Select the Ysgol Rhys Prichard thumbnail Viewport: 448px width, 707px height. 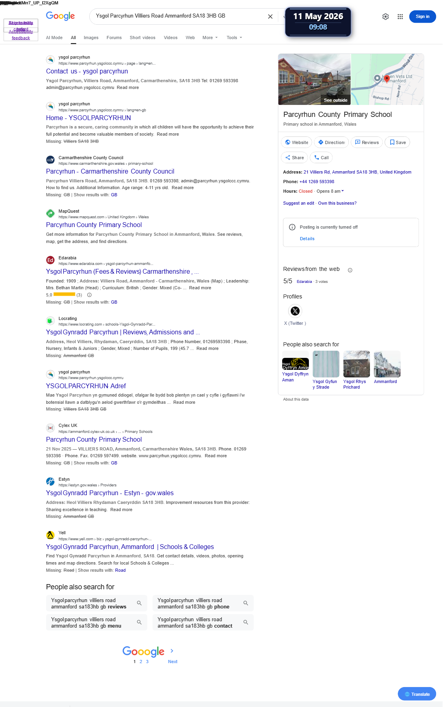click(x=357, y=364)
